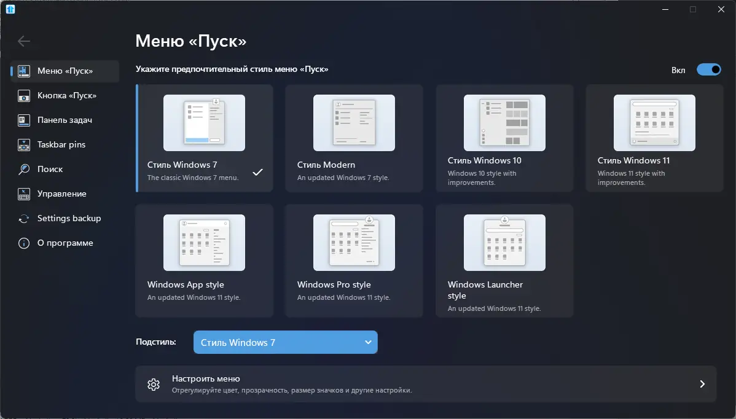736x419 pixels.
Task: Open О программе section
Action: (65, 243)
